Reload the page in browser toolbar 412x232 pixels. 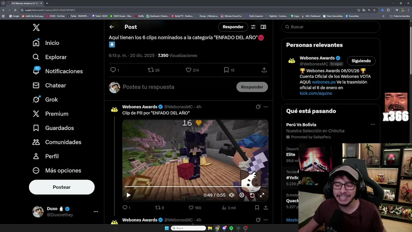[15, 10]
